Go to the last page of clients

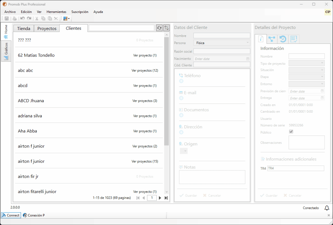pyautogui.click(x=166, y=198)
